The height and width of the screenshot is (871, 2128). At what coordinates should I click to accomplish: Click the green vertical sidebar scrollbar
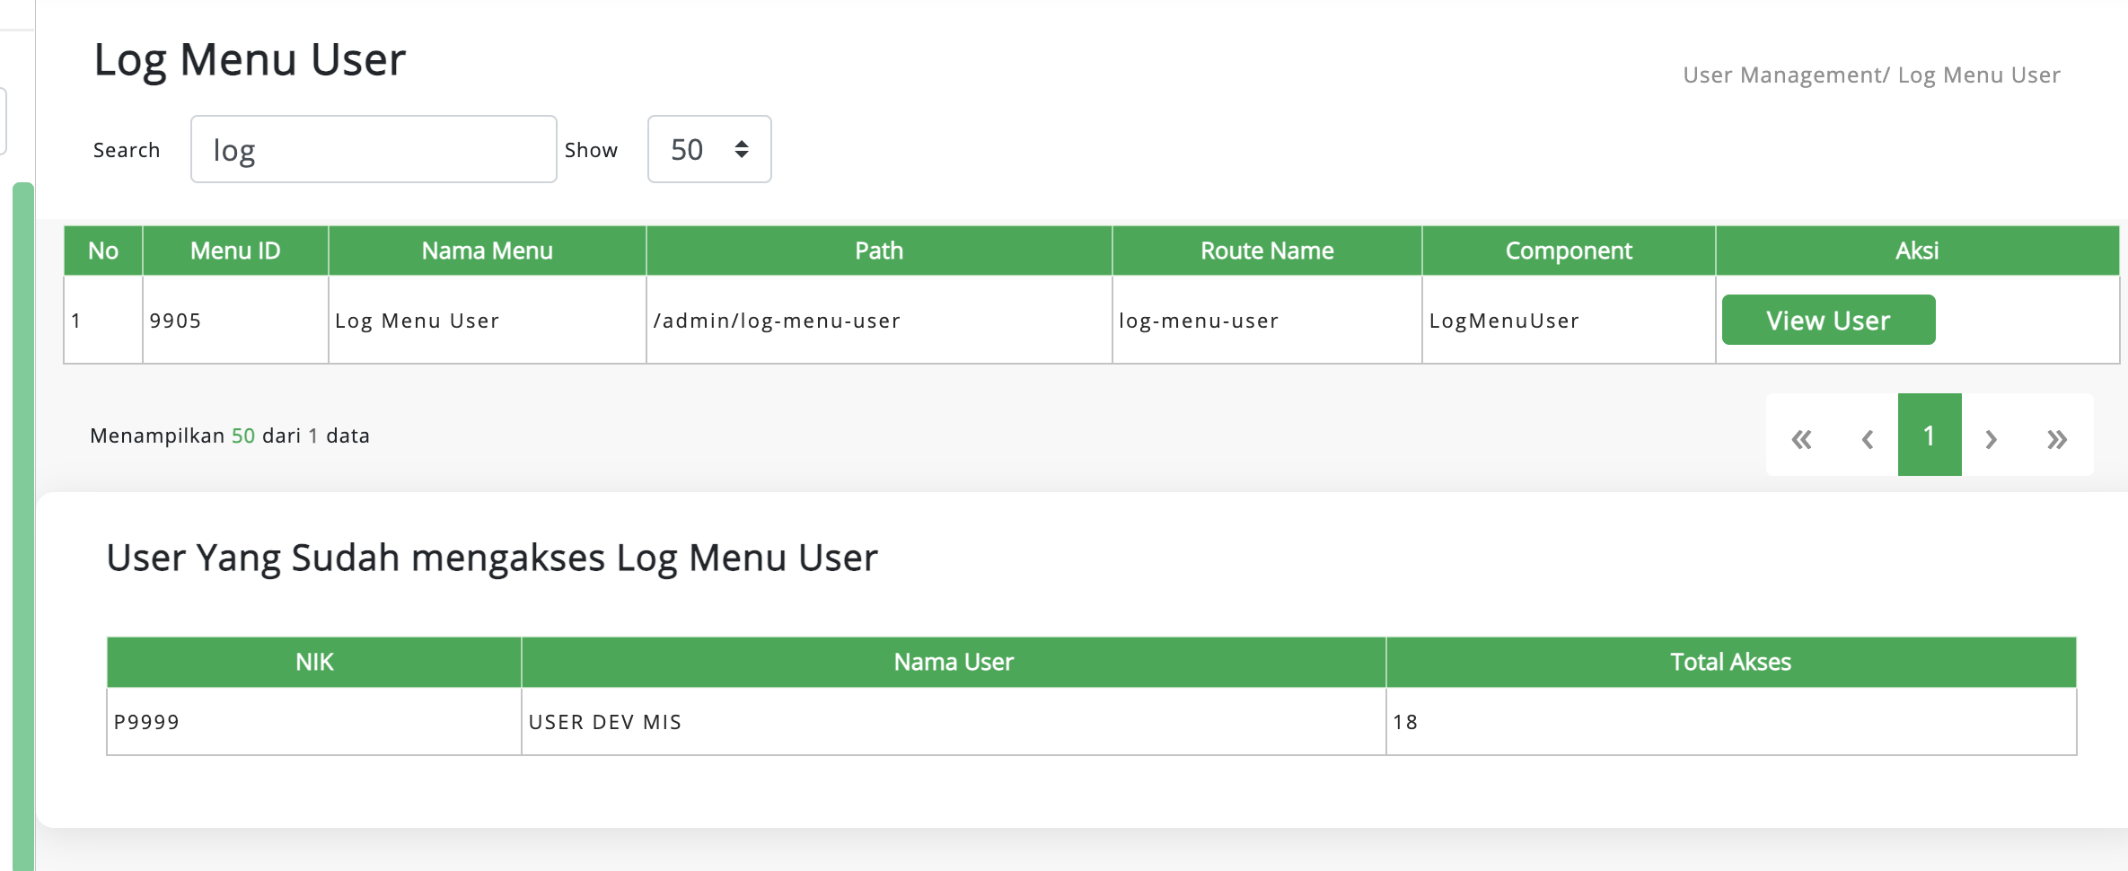23,525
